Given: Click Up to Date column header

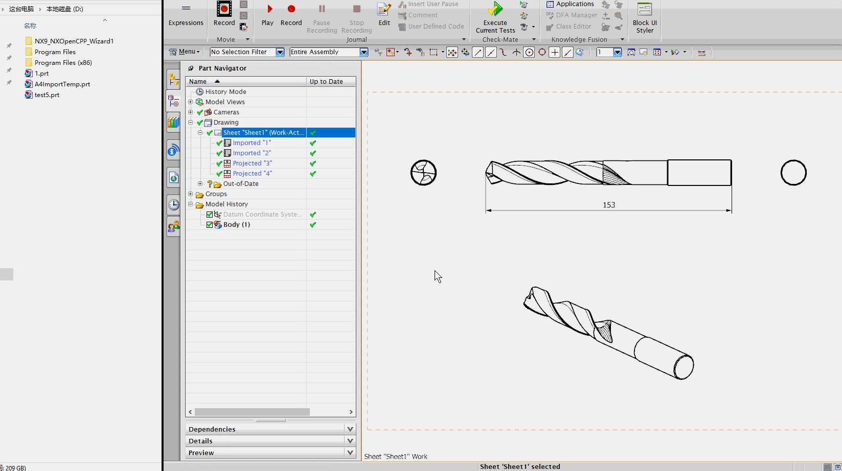Looking at the screenshot, I should click(x=331, y=82).
